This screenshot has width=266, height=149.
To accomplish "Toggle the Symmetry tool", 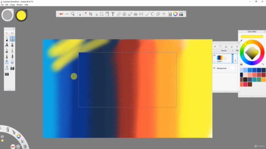I will pyautogui.click(x=141, y=14).
